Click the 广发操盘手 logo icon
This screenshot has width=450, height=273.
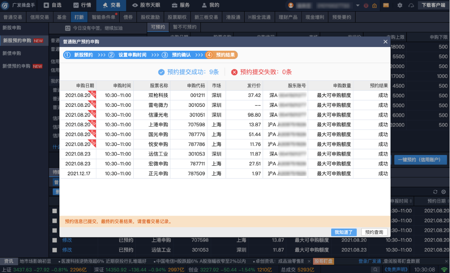coord(5,5)
